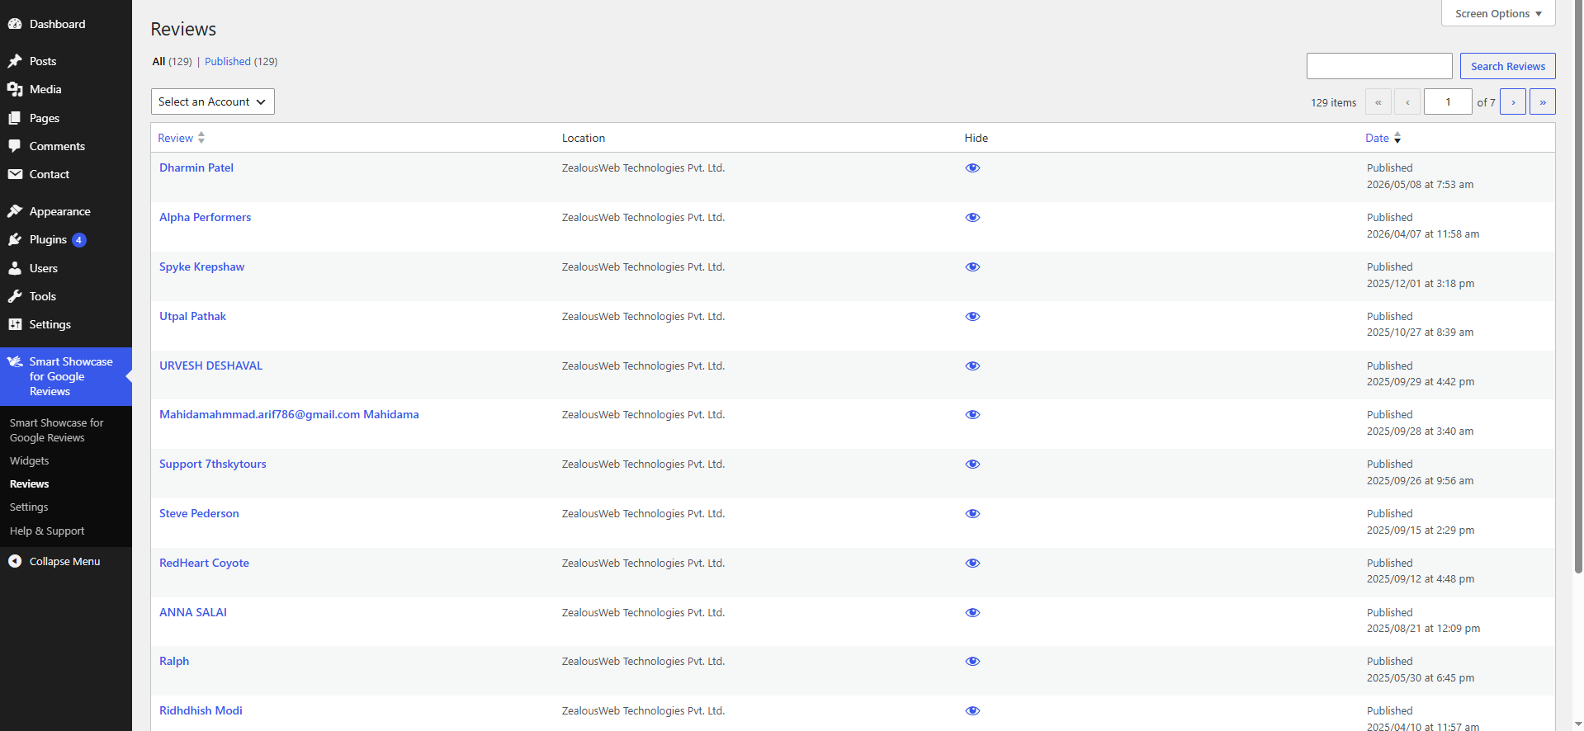Open Smart Showcase for Google Reviews submenu
Viewport: 1584px width, 731px height.
56,430
